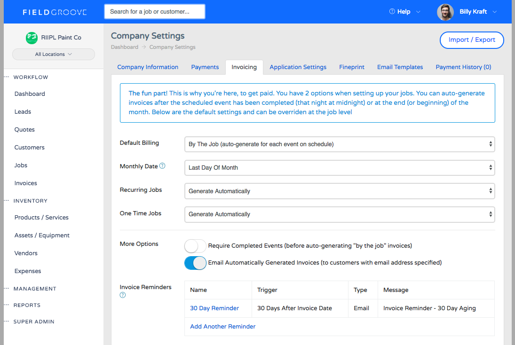Click Company Settings breadcrumb text
The height and width of the screenshot is (345, 515).
[173, 47]
